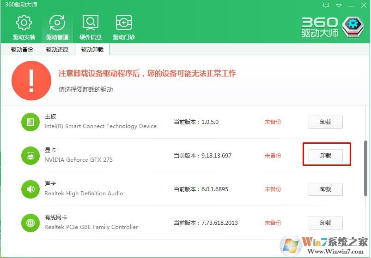Click the 声卡 speaker icon

click(x=31, y=189)
